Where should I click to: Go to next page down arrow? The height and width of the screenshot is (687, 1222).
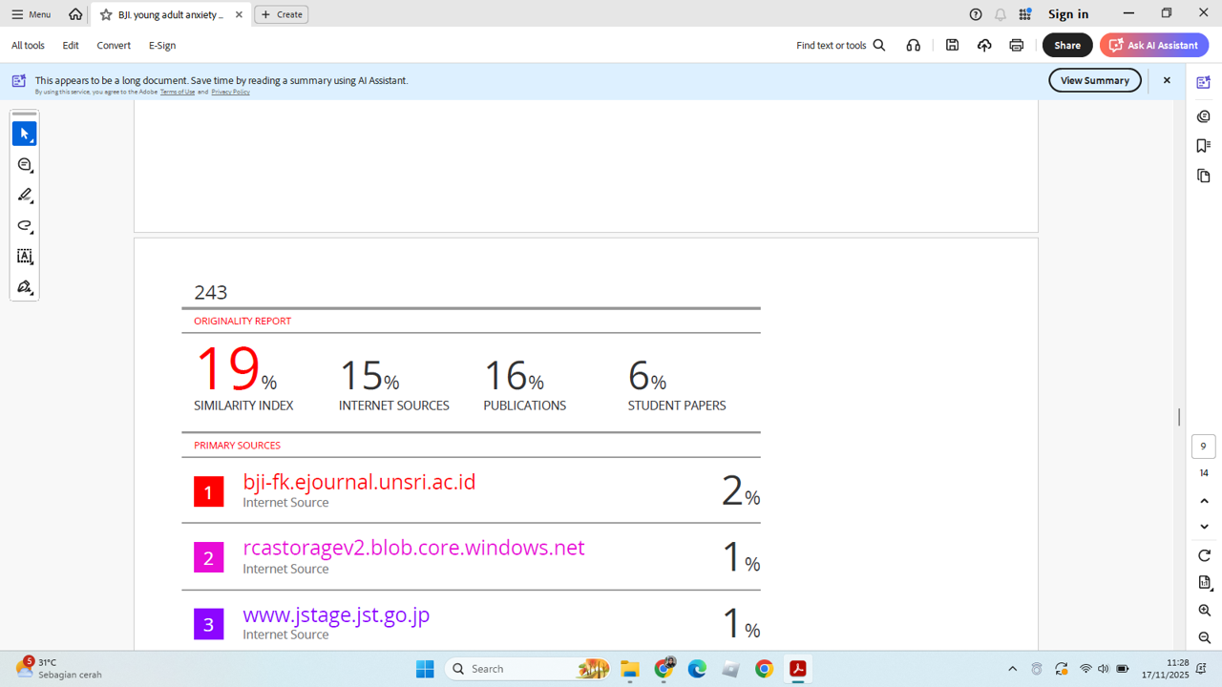point(1204,527)
